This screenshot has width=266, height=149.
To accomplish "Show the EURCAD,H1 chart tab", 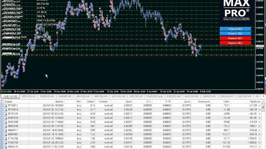I will click(x=227, y=96).
